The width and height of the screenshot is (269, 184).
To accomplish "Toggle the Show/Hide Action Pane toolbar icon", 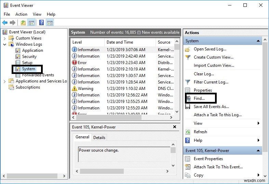I will [x=50, y=22].
